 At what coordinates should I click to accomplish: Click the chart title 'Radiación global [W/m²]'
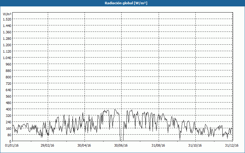[x=126, y=3]
